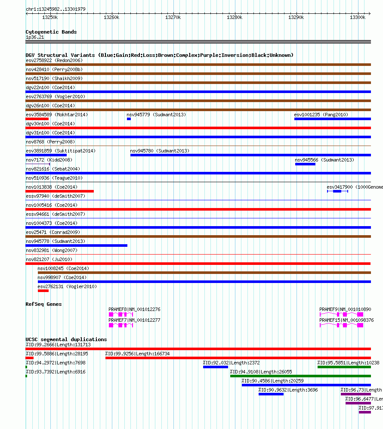383x429 pixels.
Task: Click the red %ID:99.5886 Length:28195 duplication
Action: (x=30, y=358)
